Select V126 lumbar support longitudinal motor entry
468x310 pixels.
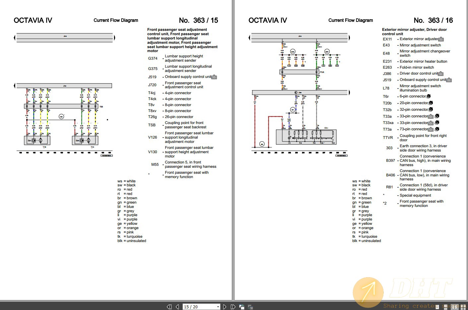[181, 137]
